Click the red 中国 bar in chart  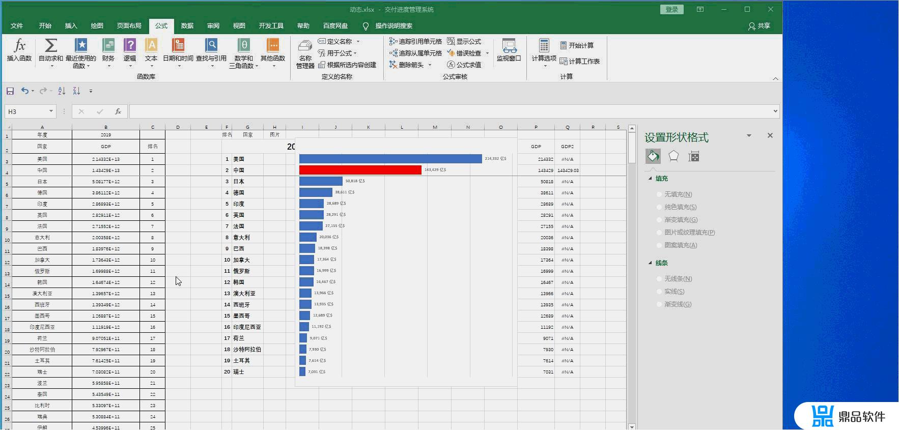pos(360,170)
